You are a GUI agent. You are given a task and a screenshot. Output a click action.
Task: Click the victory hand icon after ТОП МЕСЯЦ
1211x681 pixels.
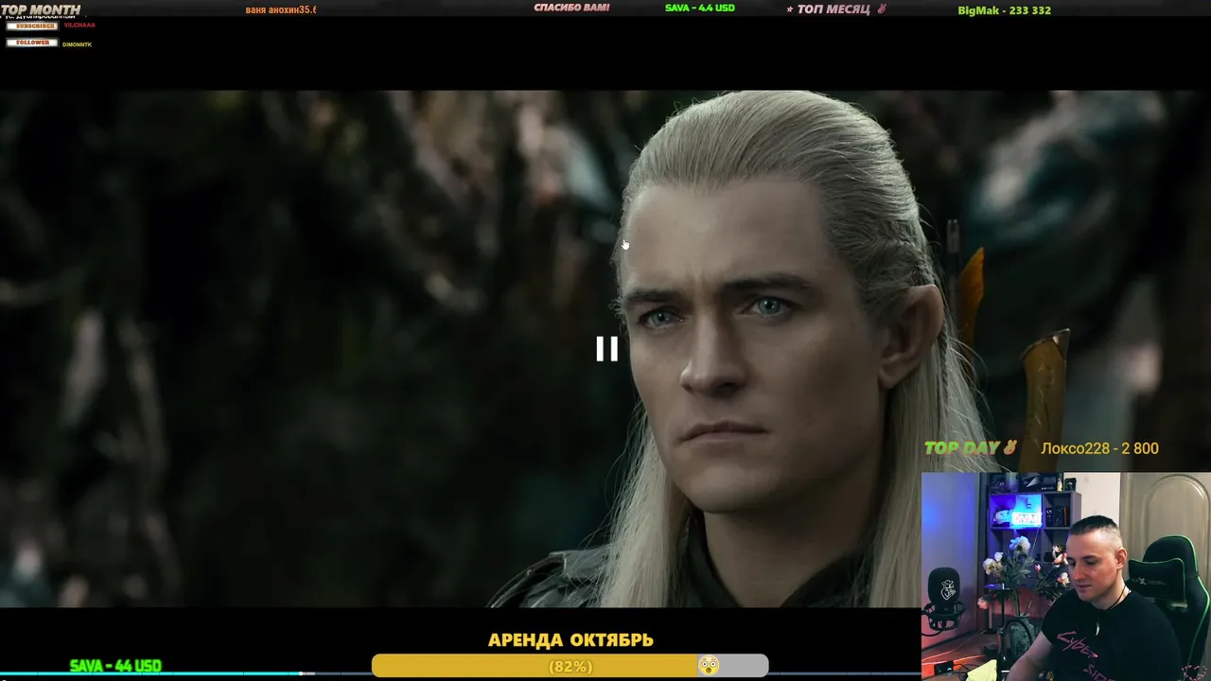click(x=882, y=9)
